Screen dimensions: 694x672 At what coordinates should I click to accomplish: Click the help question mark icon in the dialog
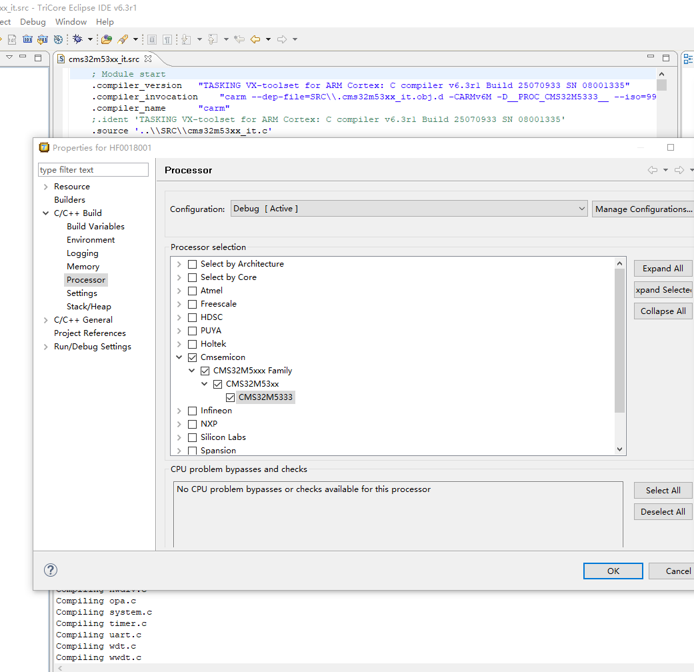51,570
